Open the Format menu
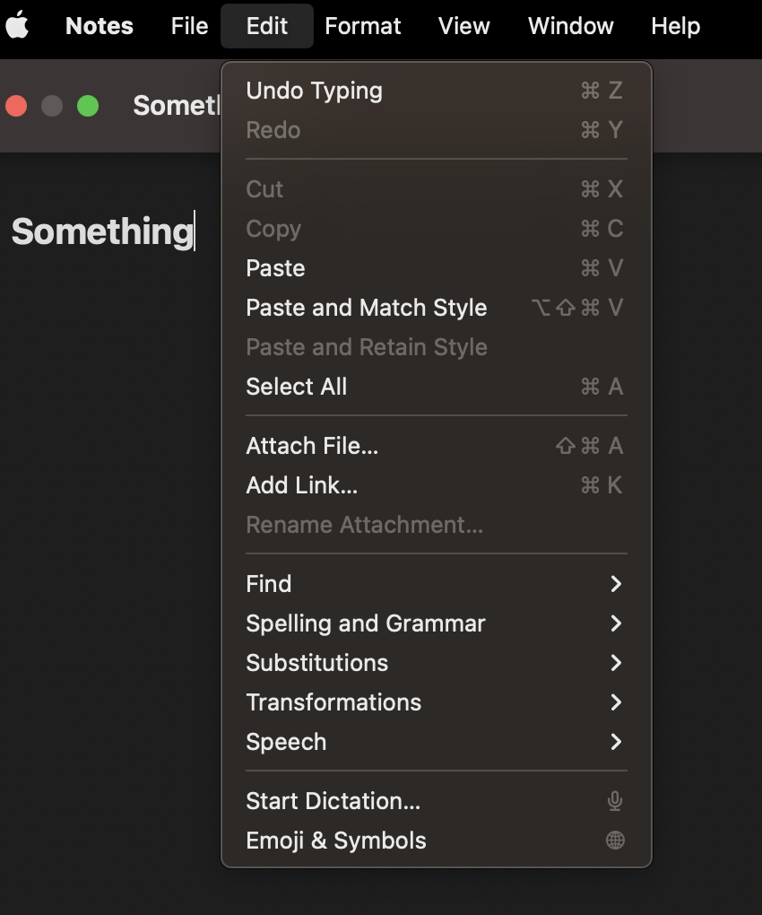The width and height of the screenshot is (762, 915). click(362, 26)
